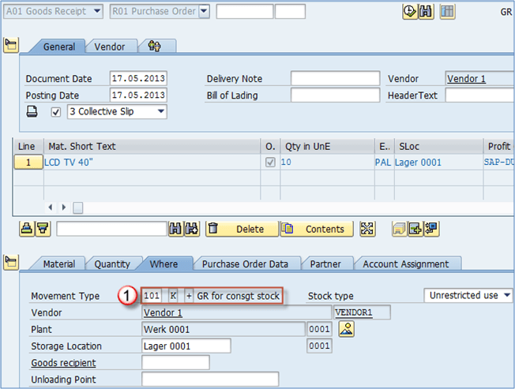Viewport: 515px width, 389px height.
Task: Click the find-next binoculars icon by search field
Action: click(190, 229)
